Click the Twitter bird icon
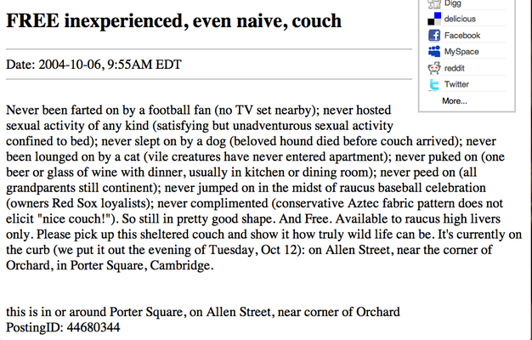The image size is (532, 340). (434, 84)
